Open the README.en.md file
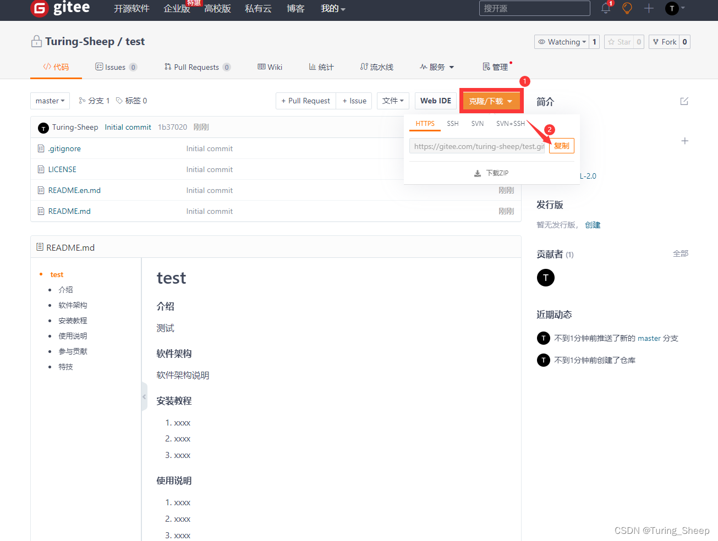 74,190
